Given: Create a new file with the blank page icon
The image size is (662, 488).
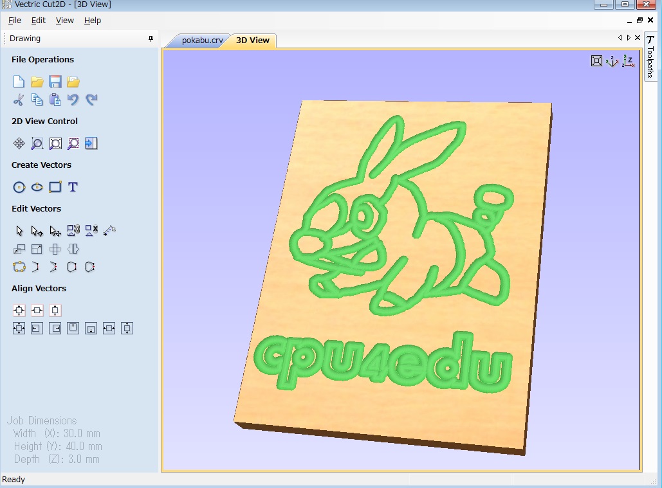Looking at the screenshot, I should 19,82.
